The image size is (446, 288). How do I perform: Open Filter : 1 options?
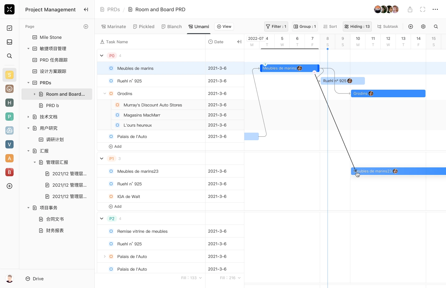point(276,27)
